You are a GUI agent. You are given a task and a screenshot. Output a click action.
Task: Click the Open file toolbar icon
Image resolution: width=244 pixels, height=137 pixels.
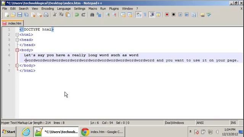(x=13, y=15)
